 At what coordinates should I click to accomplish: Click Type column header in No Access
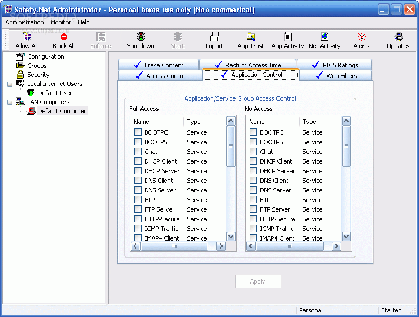320,122
